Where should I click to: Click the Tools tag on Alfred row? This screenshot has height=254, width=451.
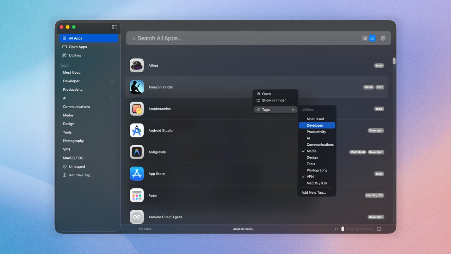pyautogui.click(x=379, y=66)
